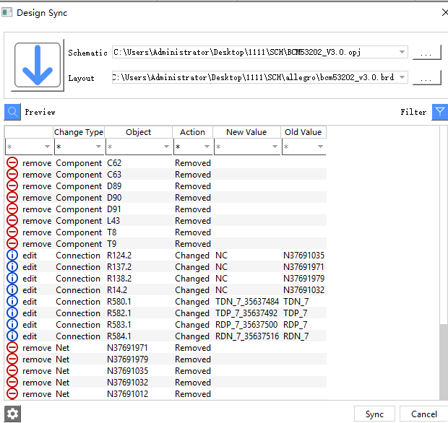Click the Preview magnifier icon
The width and height of the screenshot is (448, 423).
(12, 112)
